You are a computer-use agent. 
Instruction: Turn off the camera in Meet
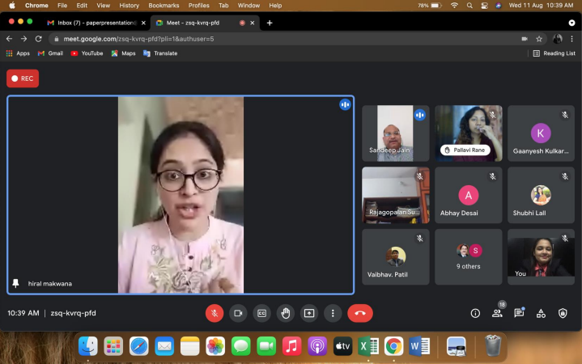tap(238, 313)
